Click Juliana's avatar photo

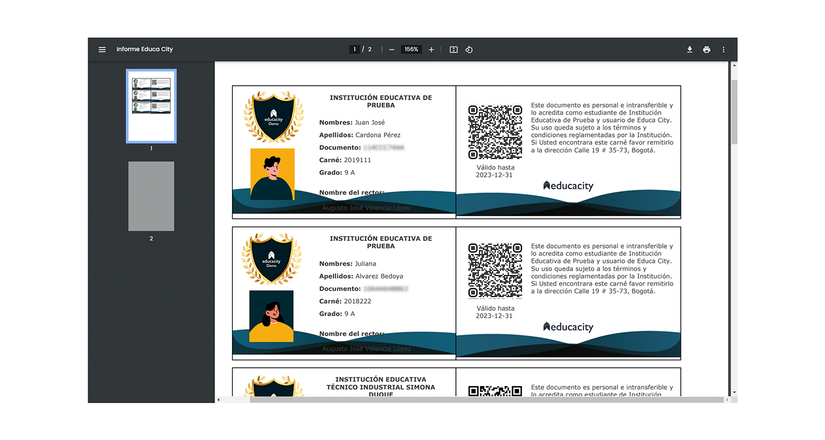click(271, 316)
